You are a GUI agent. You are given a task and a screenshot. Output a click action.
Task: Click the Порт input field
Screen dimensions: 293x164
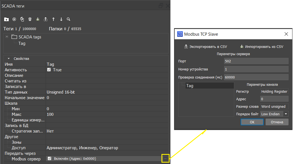click(256, 61)
